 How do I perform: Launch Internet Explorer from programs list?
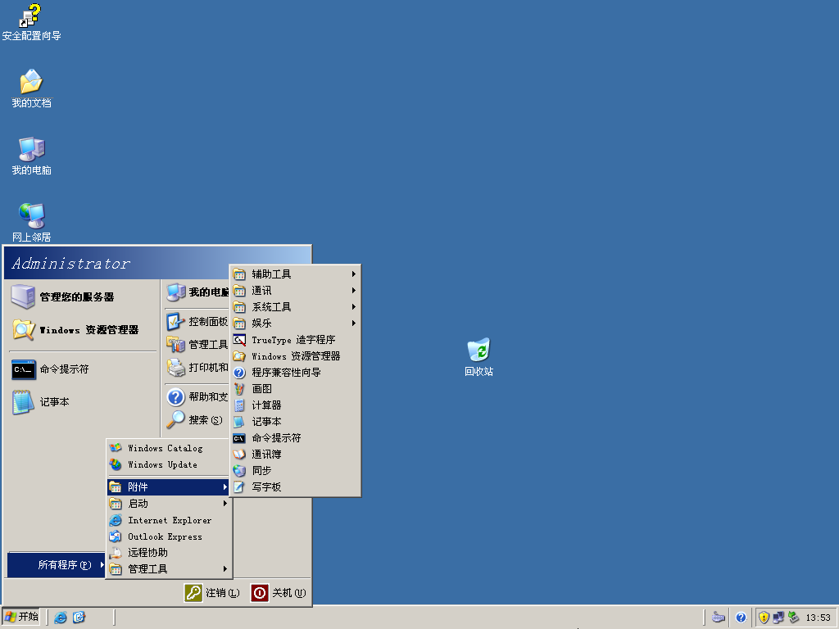(169, 520)
